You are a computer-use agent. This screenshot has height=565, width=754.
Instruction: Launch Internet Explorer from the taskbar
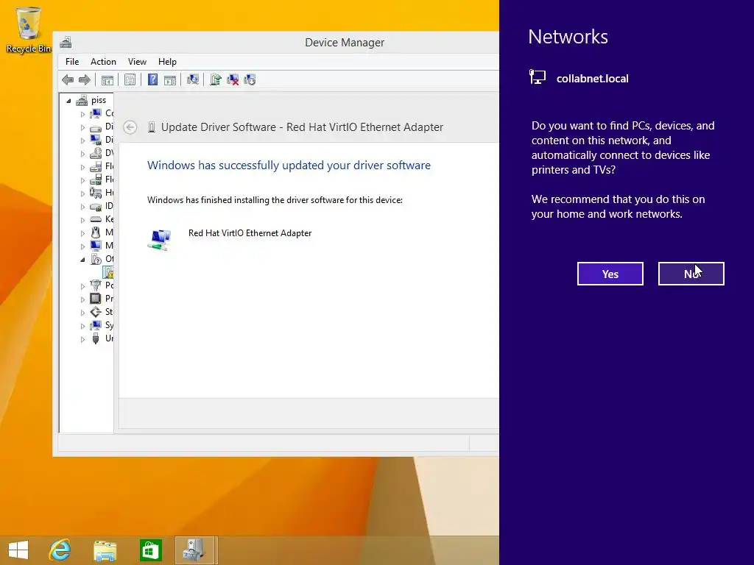pyautogui.click(x=60, y=550)
